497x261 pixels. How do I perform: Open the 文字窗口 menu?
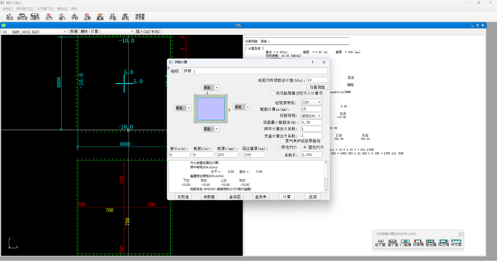click(45, 9)
